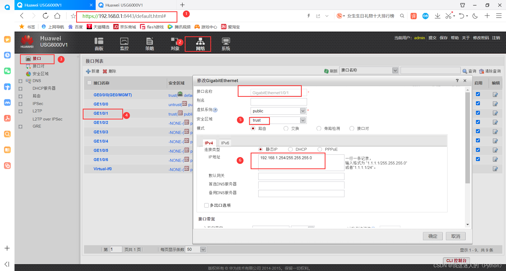Switch to the IPv6 tab
This screenshot has width=506, height=271.
225,143
